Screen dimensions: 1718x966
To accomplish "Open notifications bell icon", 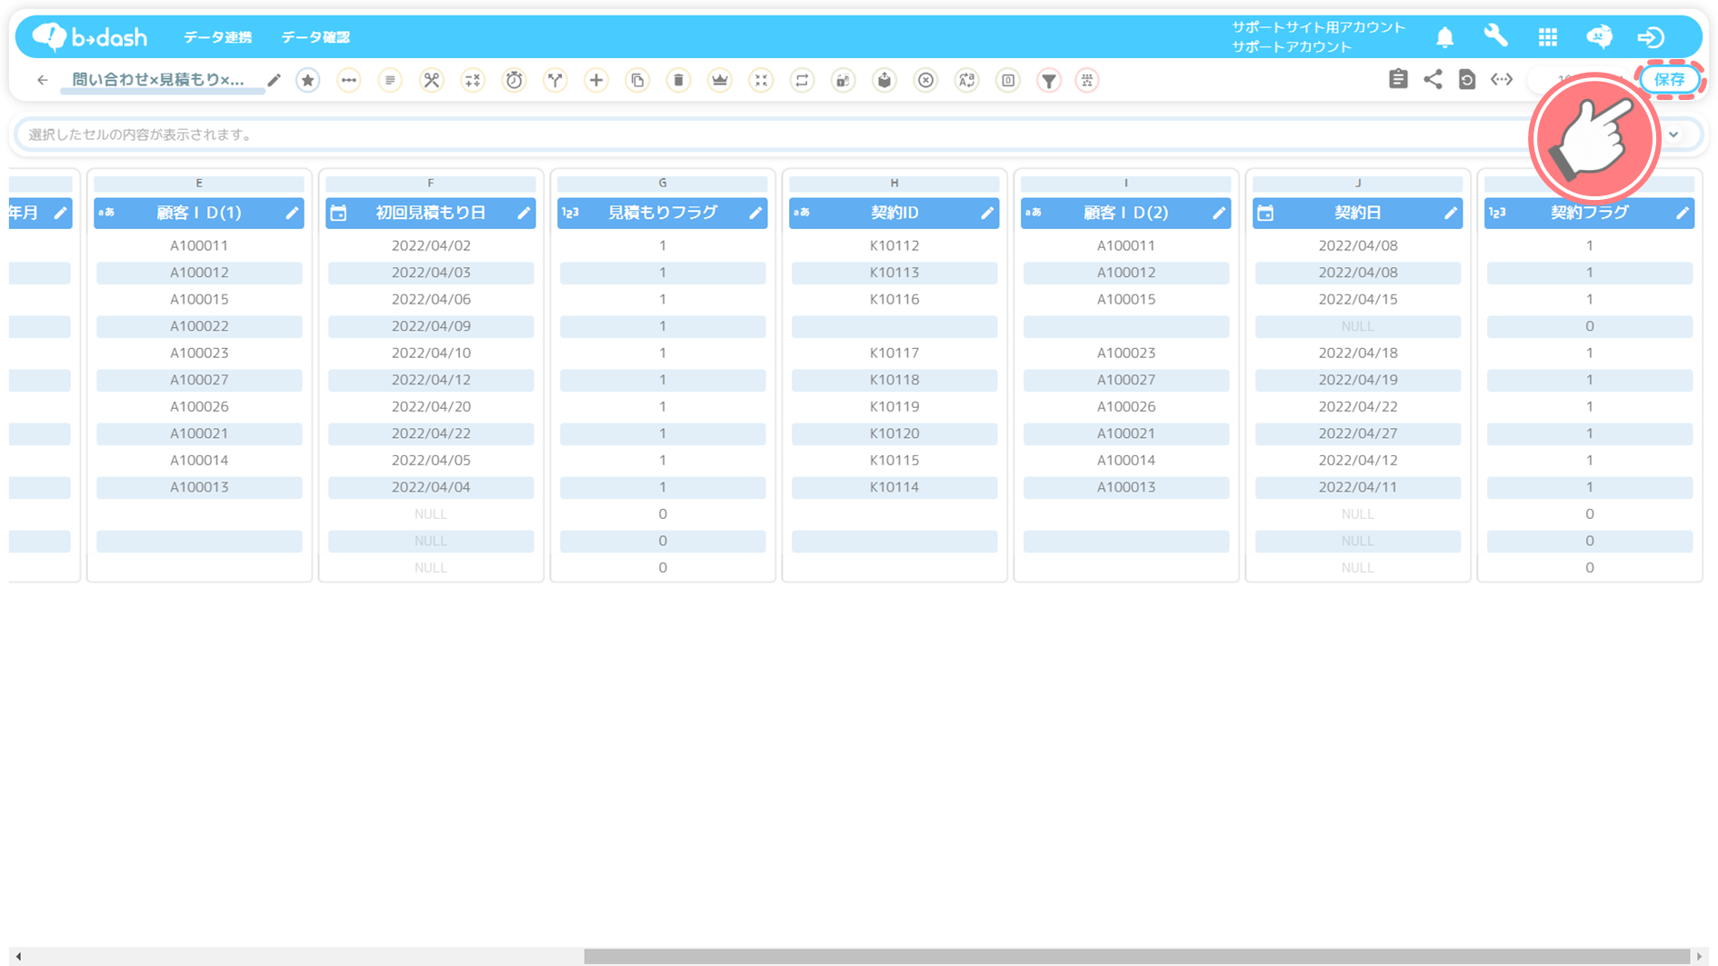I will (x=1445, y=37).
